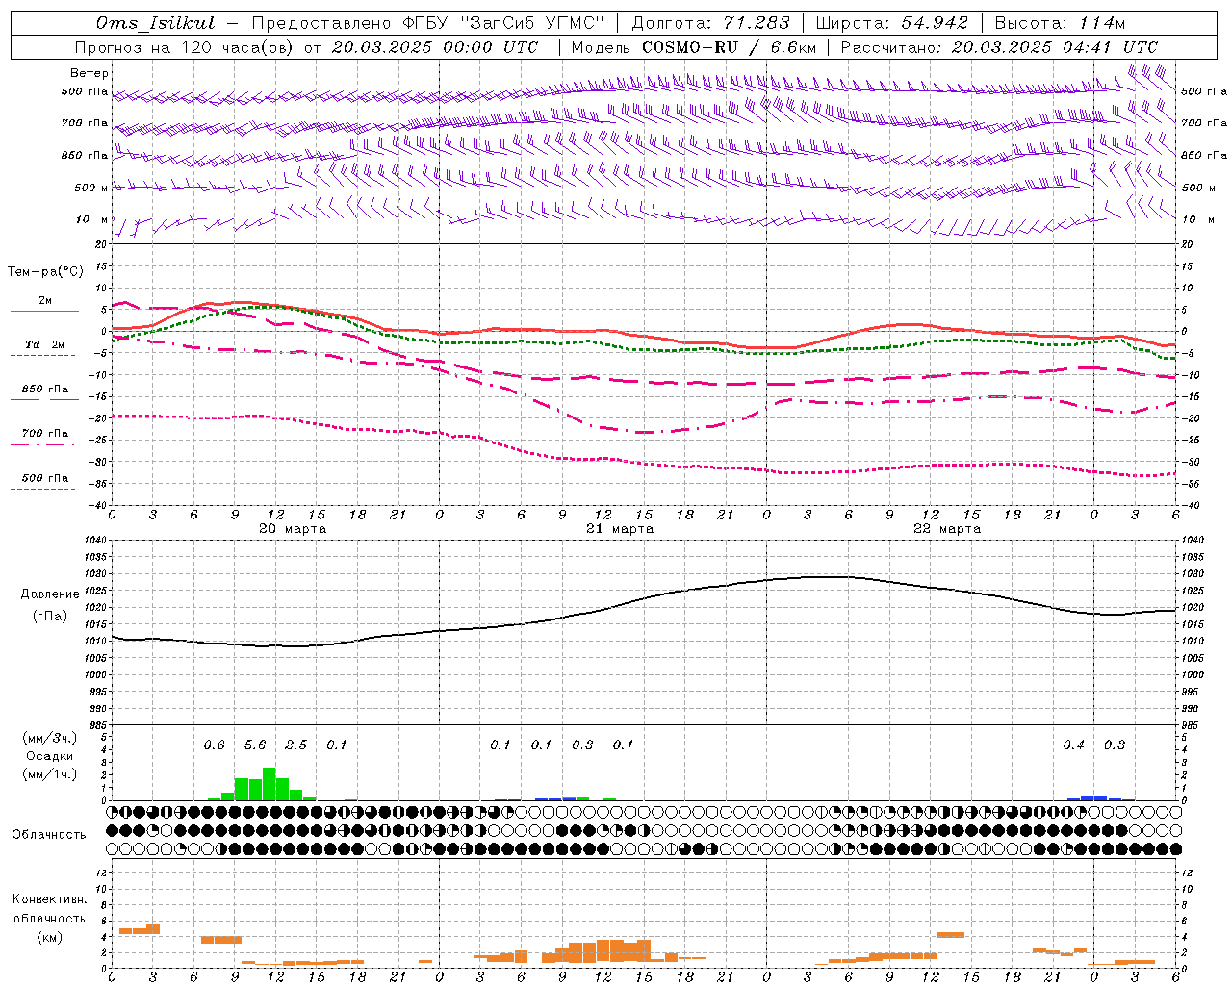Click the 'Широта: 54.942' latitude value

tap(891, 23)
